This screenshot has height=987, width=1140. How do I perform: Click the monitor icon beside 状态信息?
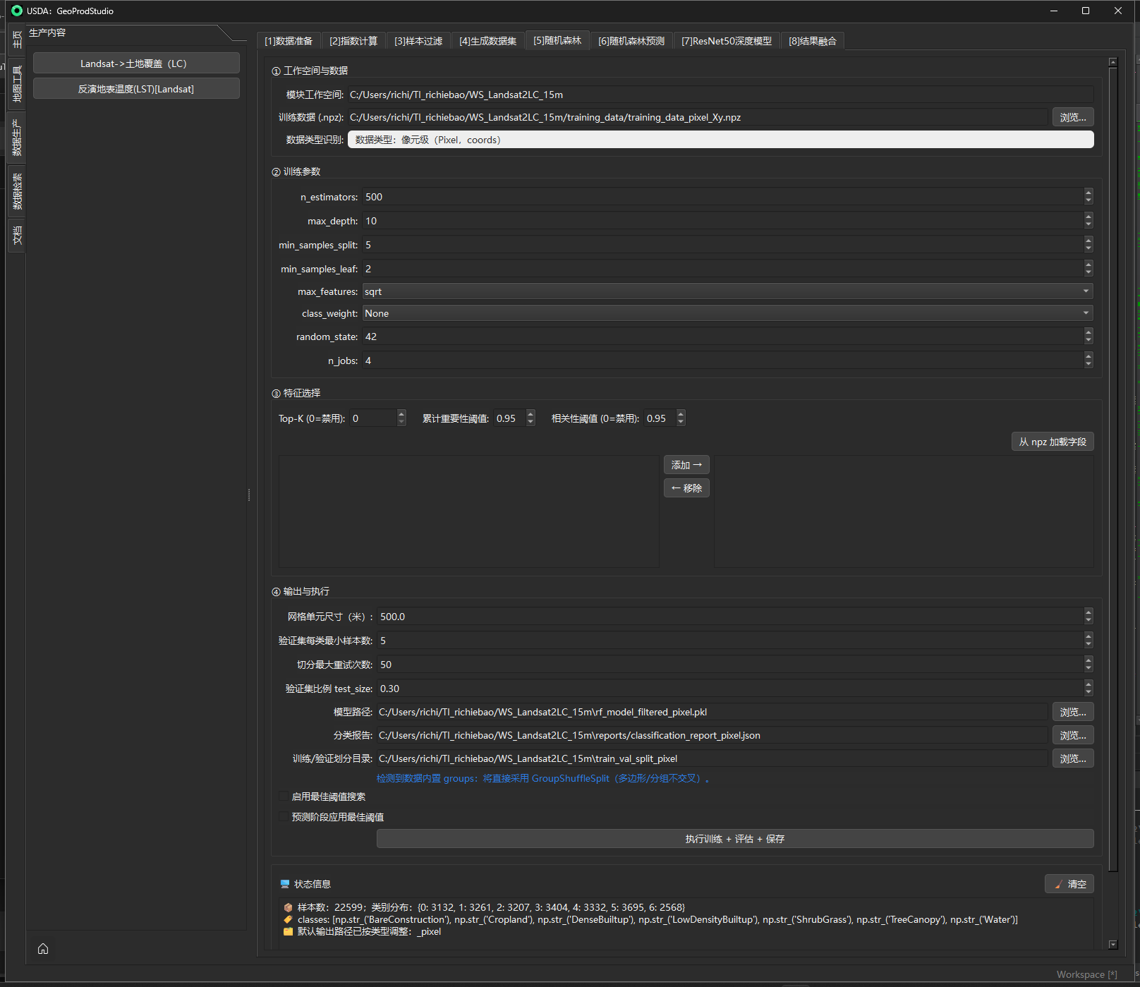click(285, 884)
